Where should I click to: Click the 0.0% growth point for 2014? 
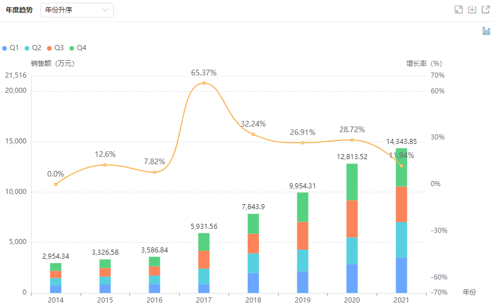click(x=56, y=184)
